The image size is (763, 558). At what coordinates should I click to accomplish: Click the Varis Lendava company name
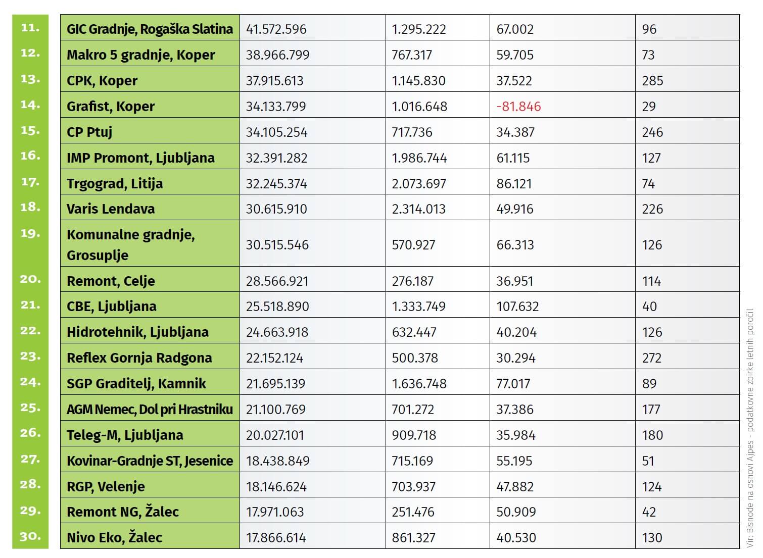click(111, 209)
